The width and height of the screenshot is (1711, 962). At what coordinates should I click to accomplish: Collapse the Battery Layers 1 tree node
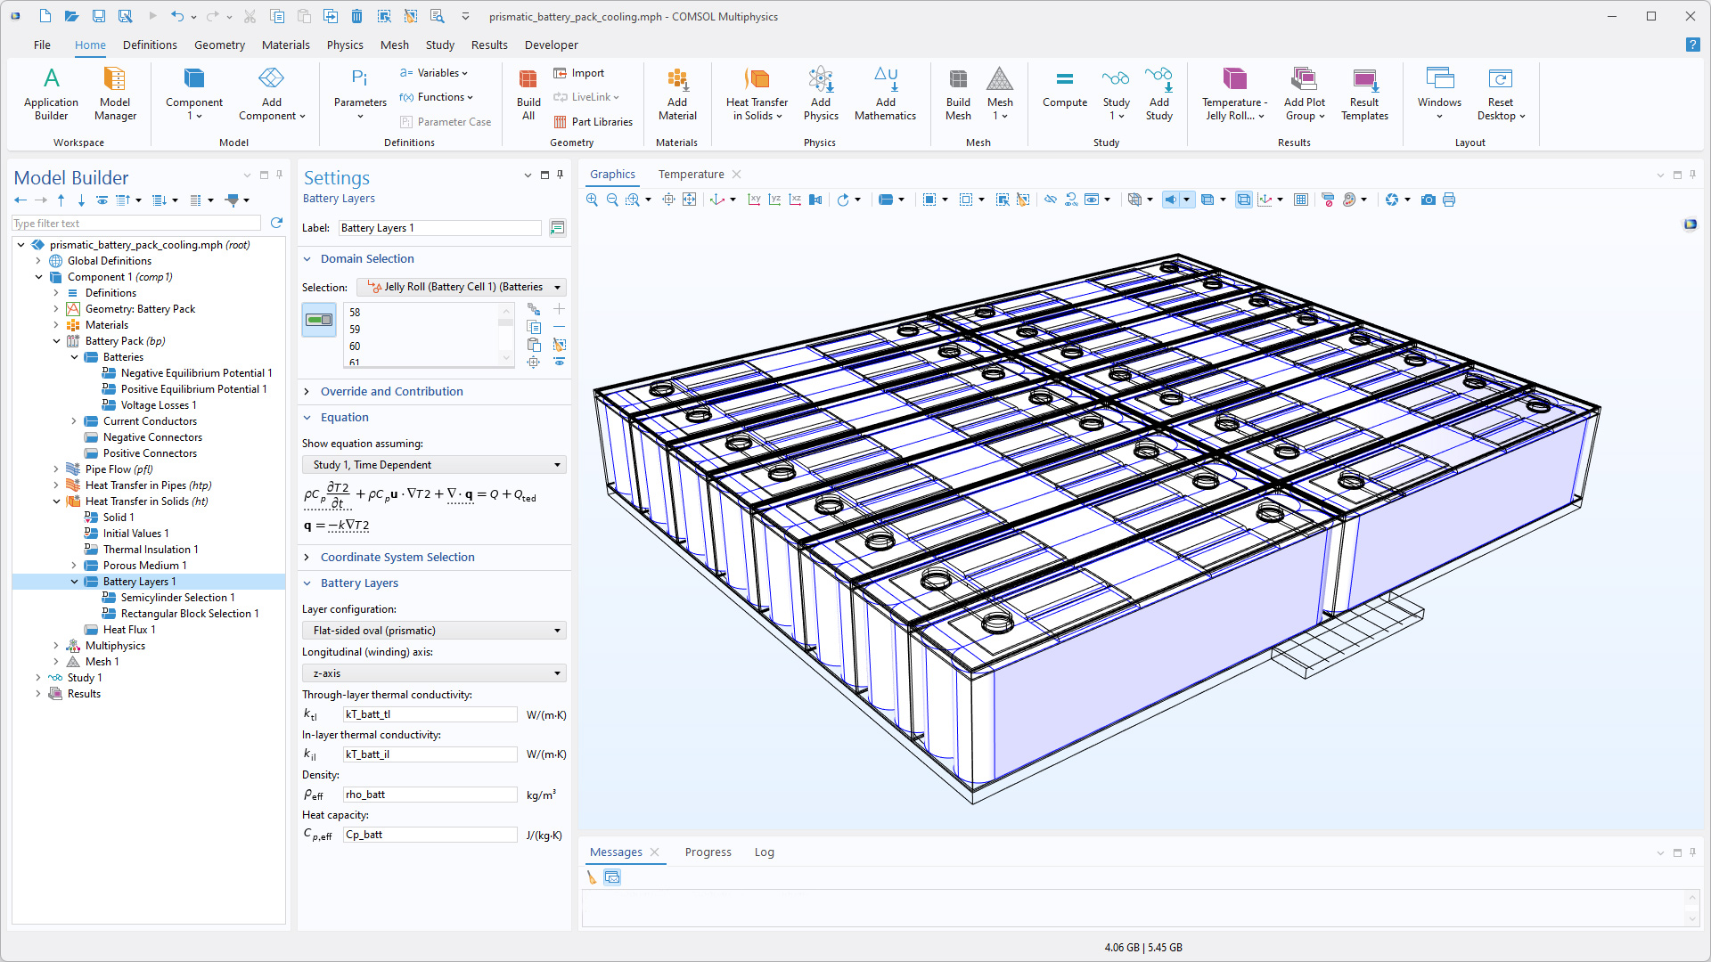[74, 582]
